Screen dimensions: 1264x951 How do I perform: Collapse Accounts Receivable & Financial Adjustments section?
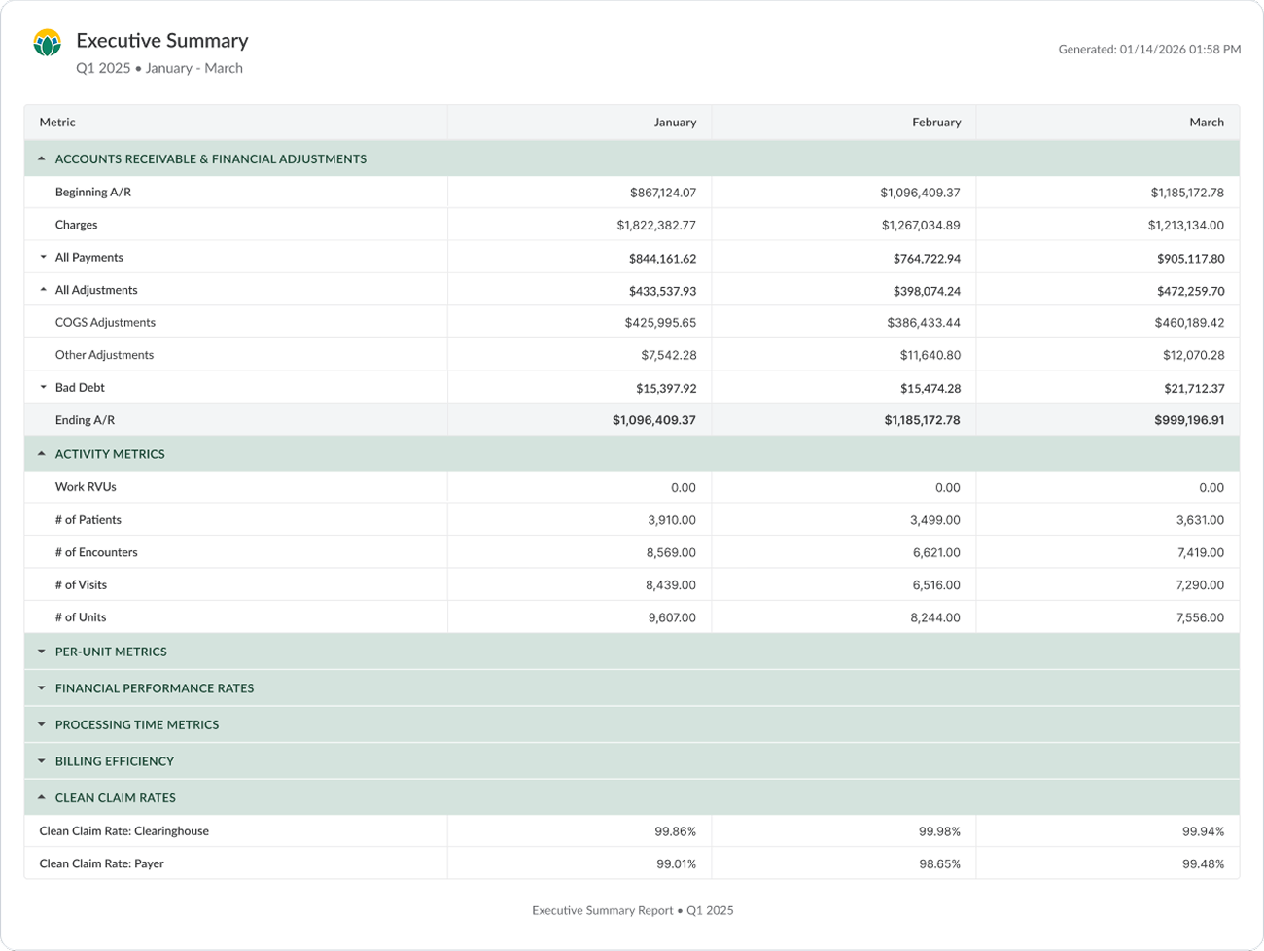[42, 158]
